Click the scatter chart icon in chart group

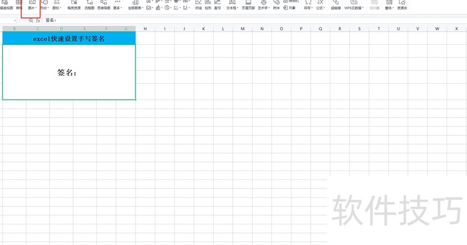tap(177, 8)
